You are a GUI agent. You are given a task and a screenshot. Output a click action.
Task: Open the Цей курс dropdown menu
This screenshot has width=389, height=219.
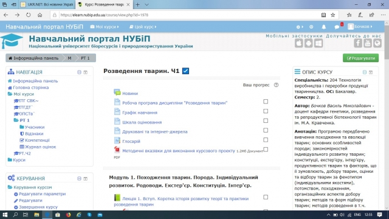point(143,27)
